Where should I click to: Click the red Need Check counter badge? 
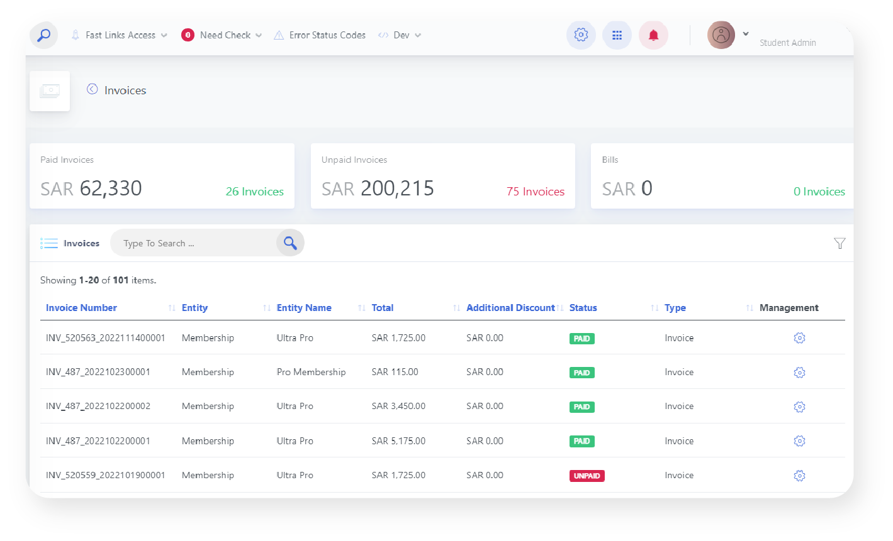[x=188, y=35]
